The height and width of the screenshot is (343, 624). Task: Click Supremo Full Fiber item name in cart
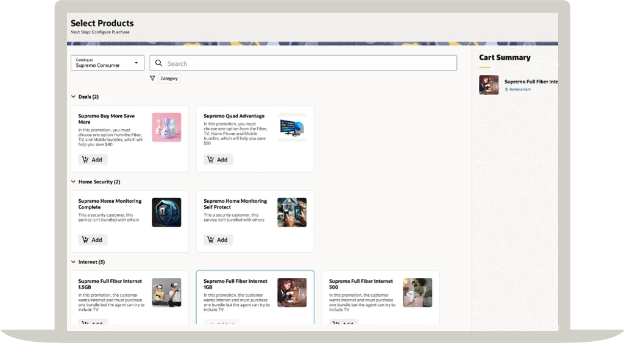tap(531, 82)
